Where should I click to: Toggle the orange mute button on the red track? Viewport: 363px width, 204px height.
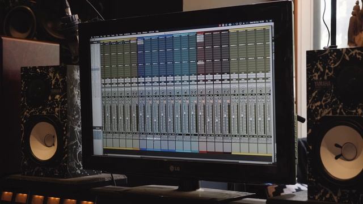(203, 101)
